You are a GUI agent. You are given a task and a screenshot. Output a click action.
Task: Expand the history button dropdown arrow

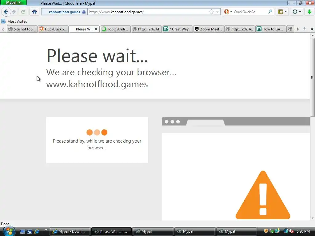point(300,12)
